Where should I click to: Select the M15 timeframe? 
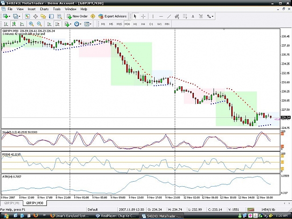pos(119,24)
